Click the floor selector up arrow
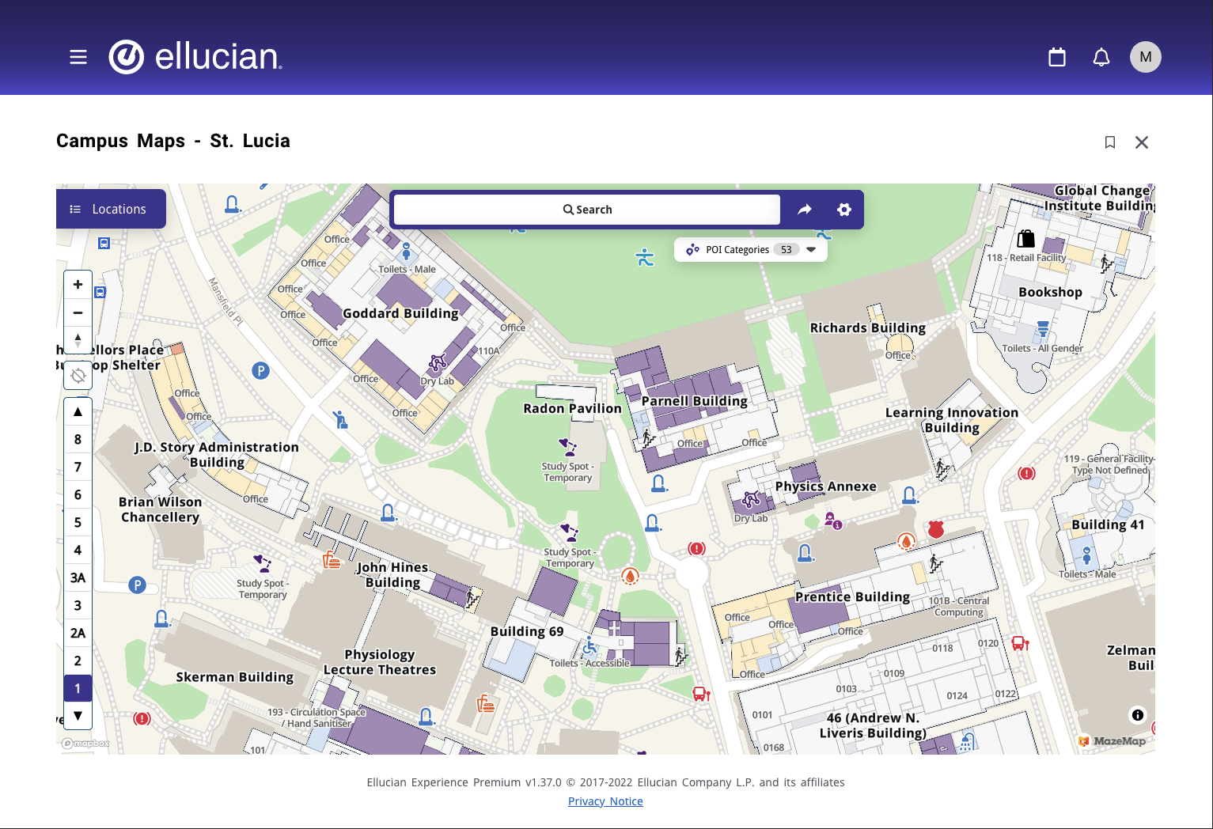 coord(78,411)
